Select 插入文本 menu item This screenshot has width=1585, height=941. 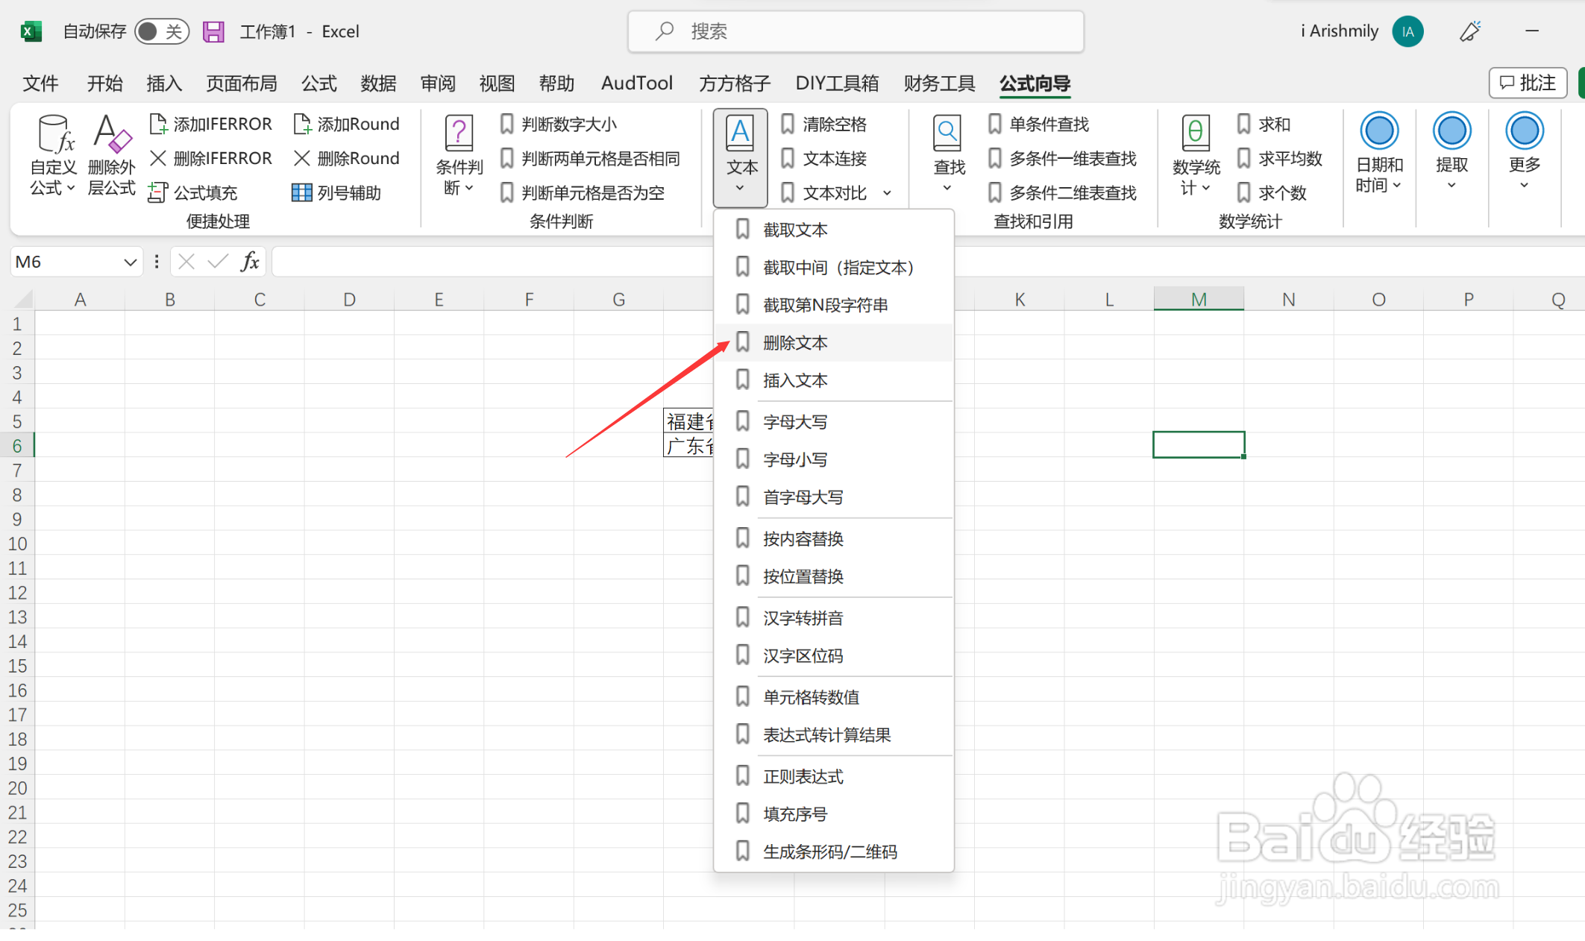tap(834, 380)
